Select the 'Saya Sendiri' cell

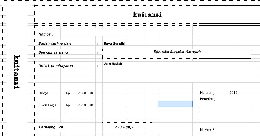(114, 43)
